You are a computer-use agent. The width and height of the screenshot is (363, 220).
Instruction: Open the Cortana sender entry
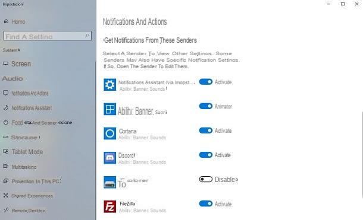pyautogui.click(x=127, y=131)
